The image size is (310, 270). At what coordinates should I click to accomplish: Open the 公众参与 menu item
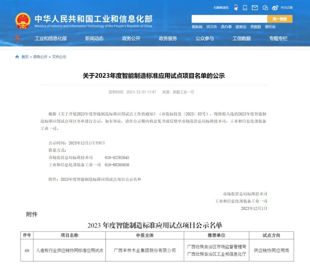pos(204,38)
